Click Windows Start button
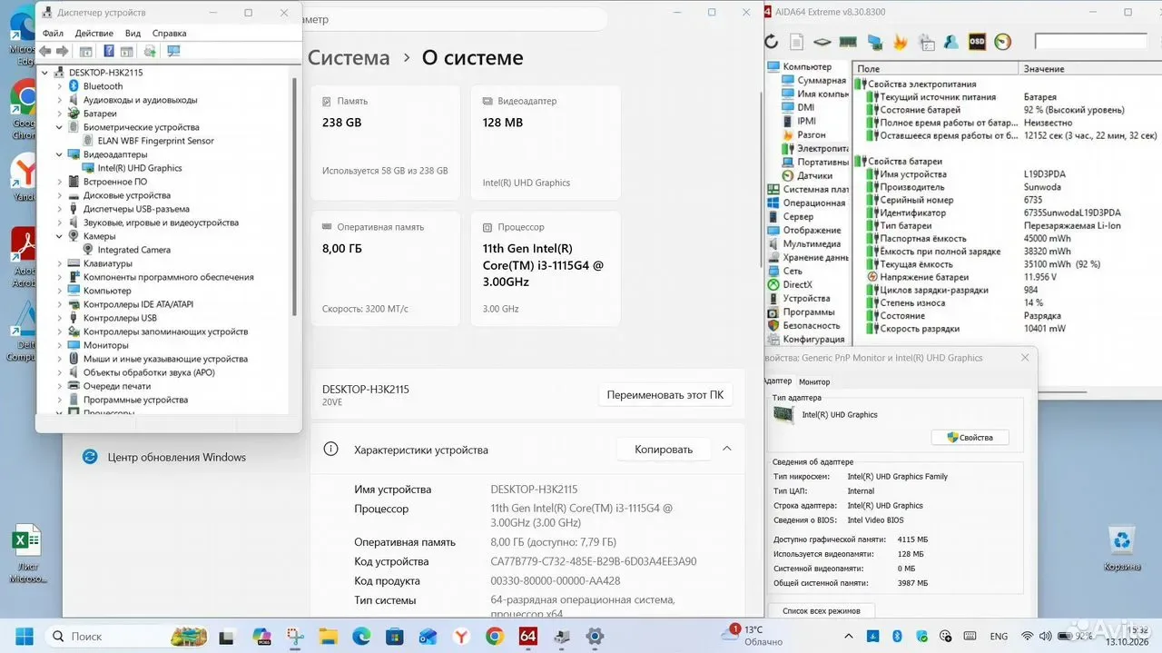 coord(24,637)
